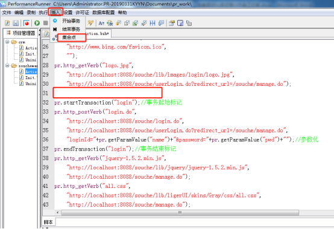Open the 帮助 menu

[122, 13]
